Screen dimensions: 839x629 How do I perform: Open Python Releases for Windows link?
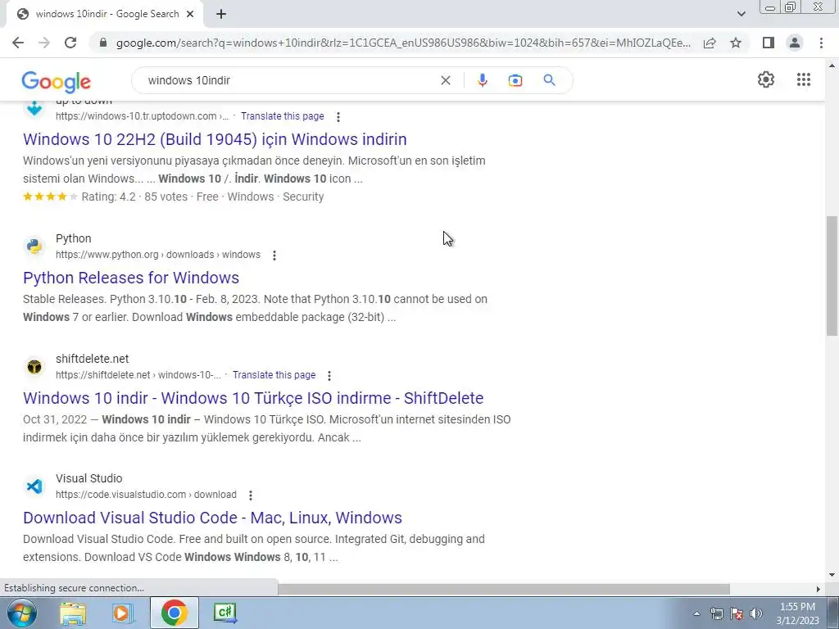click(x=131, y=278)
